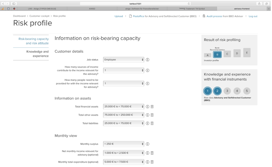
Task: Open the Monthly surplus dropdown
Action: (x=123, y=144)
